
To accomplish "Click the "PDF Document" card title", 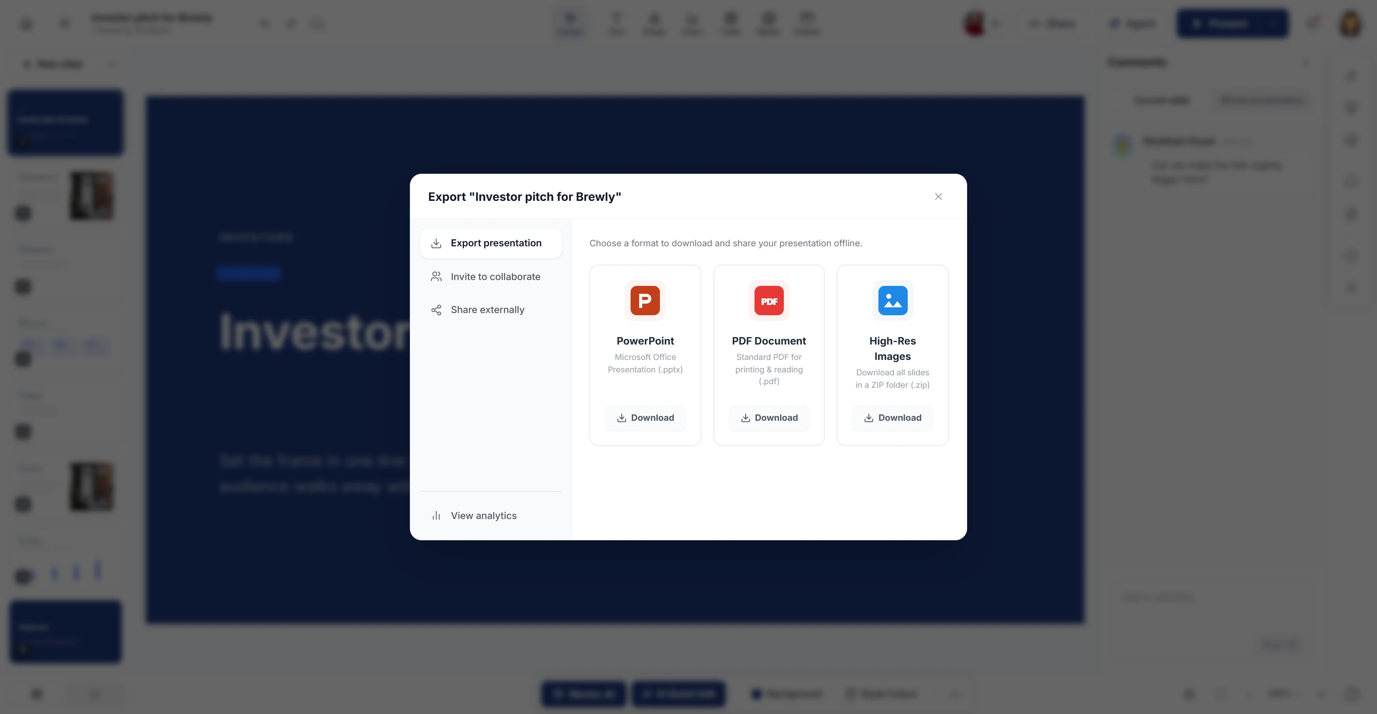I will point(769,341).
